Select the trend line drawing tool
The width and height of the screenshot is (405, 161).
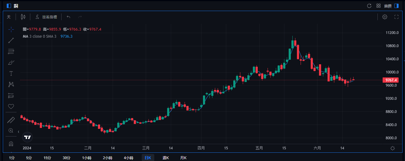pos(11,40)
